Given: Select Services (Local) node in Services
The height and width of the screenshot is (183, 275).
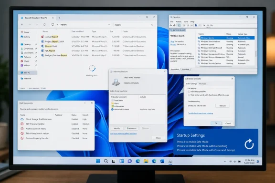Looking at the screenshot, I should pos(178,30).
